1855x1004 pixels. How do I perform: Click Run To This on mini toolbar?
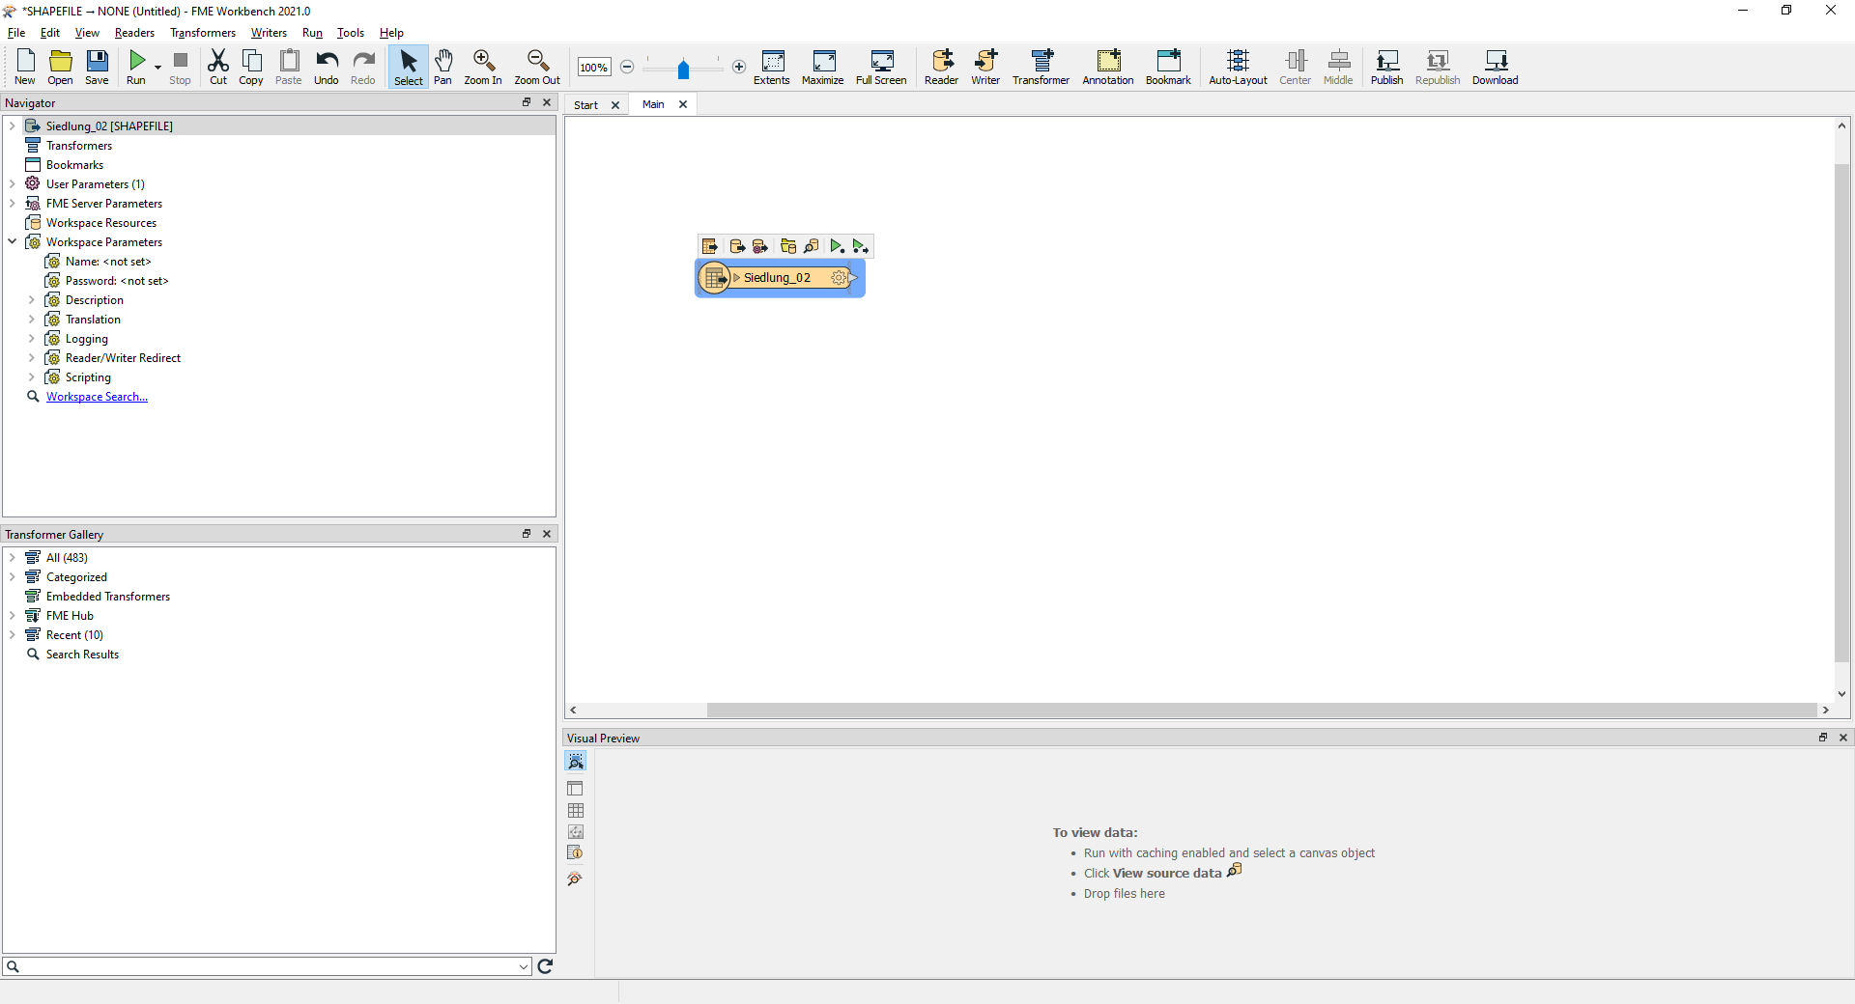pyautogui.click(x=837, y=247)
